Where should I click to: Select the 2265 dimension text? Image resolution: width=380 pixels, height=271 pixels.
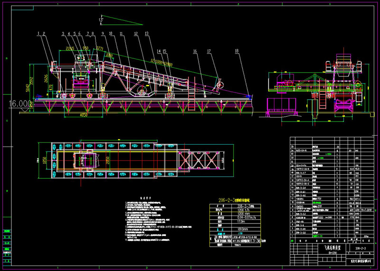[x=70, y=48]
